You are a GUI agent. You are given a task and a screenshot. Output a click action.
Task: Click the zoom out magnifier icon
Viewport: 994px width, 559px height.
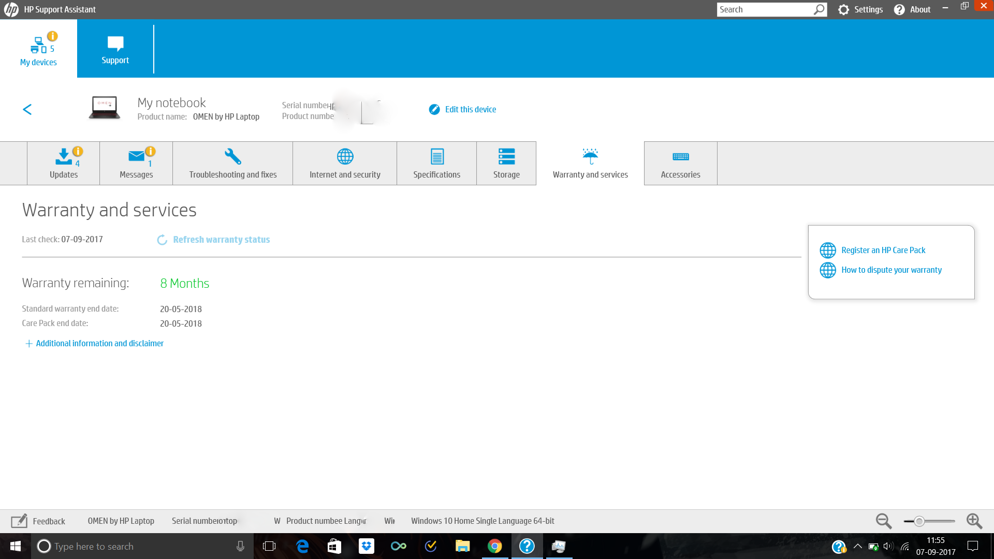pos(883,521)
